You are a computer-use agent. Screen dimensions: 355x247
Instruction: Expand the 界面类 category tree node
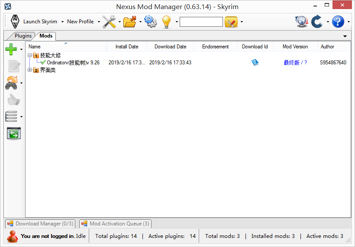29,70
